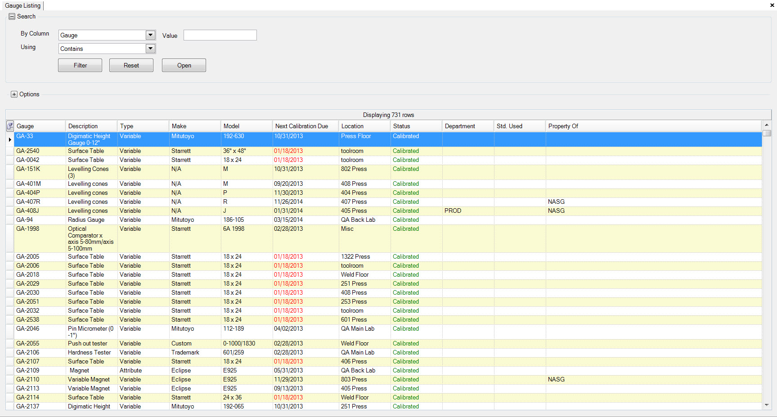Click the 0-1000/1830 model cell
The image size is (777, 417).
247,344
